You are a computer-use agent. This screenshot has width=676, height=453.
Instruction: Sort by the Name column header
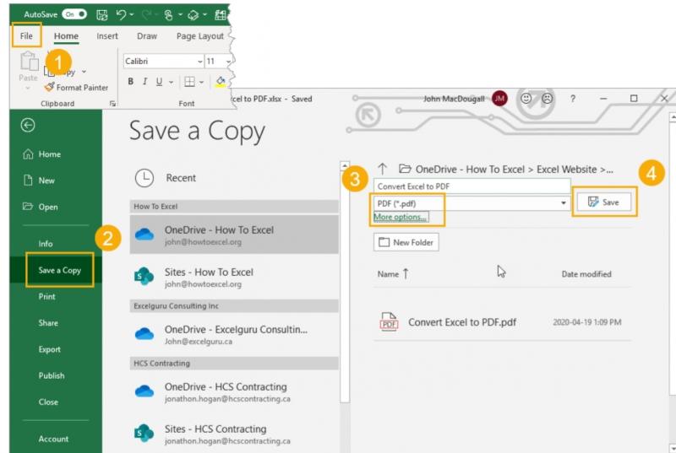coord(393,274)
